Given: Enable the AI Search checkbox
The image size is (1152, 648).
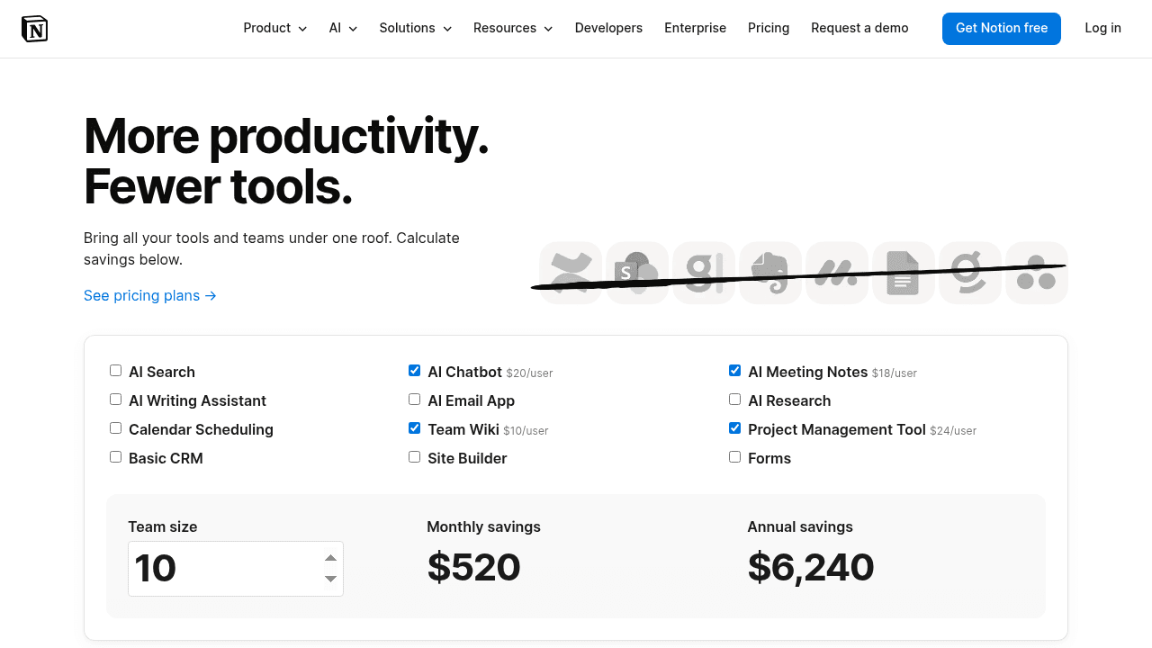Looking at the screenshot, I should [x=115, y=371].
